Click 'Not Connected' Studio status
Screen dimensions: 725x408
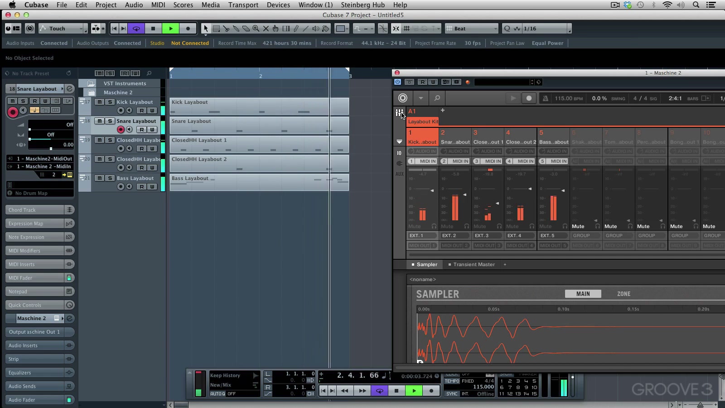click(190, 43)
